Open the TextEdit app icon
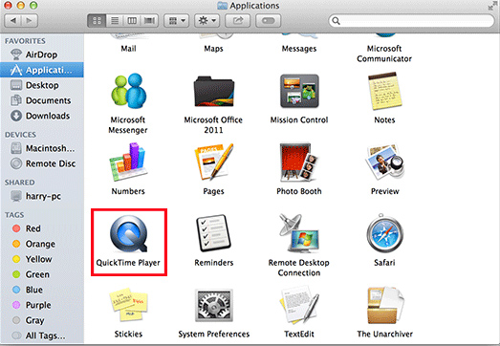The image size is (500, 346). coord(299,305)
